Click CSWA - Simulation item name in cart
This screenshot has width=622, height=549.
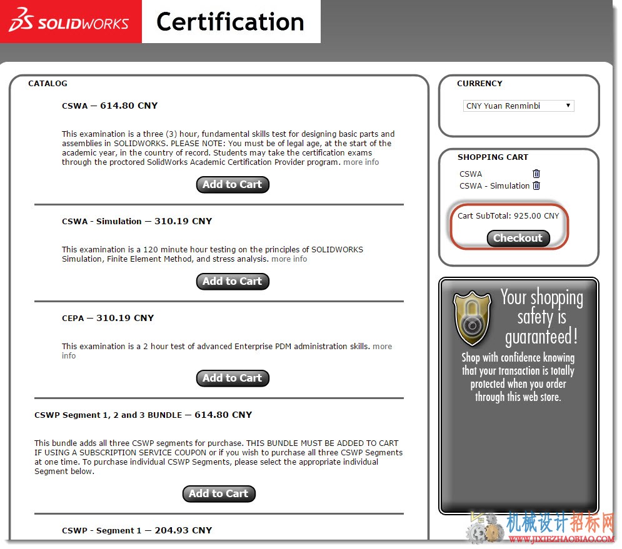[494, 186]
